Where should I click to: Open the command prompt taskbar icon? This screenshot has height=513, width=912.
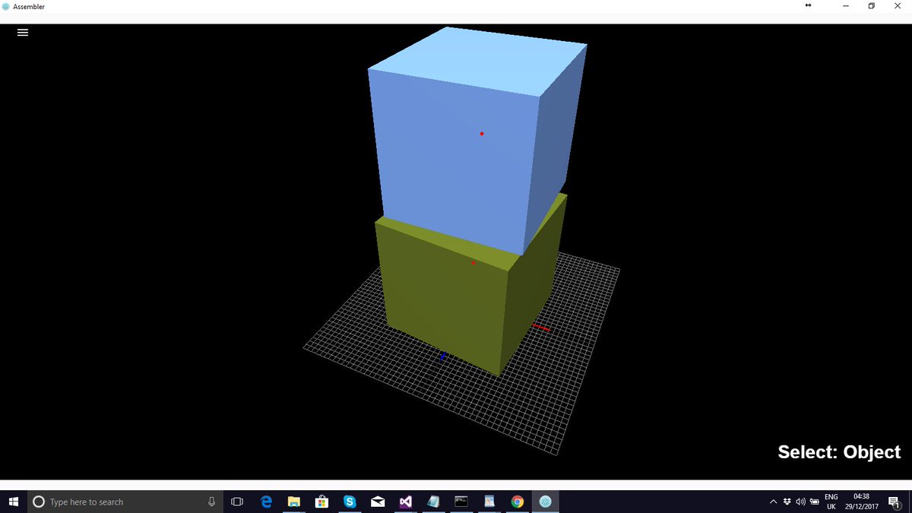click(x=461, y=502)
